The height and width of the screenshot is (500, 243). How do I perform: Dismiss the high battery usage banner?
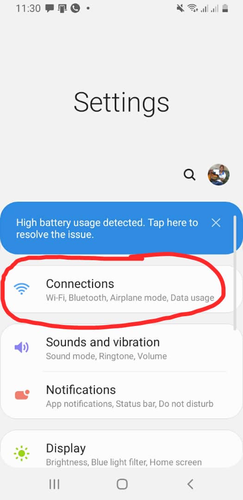click(x=216, y=223)
